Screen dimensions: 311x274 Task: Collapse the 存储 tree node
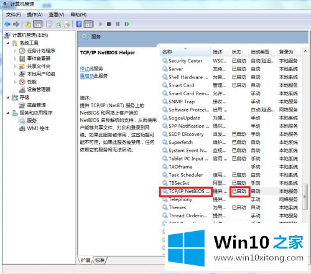pos(8,97)
